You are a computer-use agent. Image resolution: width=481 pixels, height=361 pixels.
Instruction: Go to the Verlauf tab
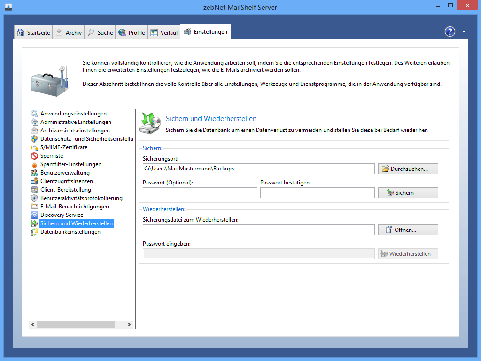[164, 33]
